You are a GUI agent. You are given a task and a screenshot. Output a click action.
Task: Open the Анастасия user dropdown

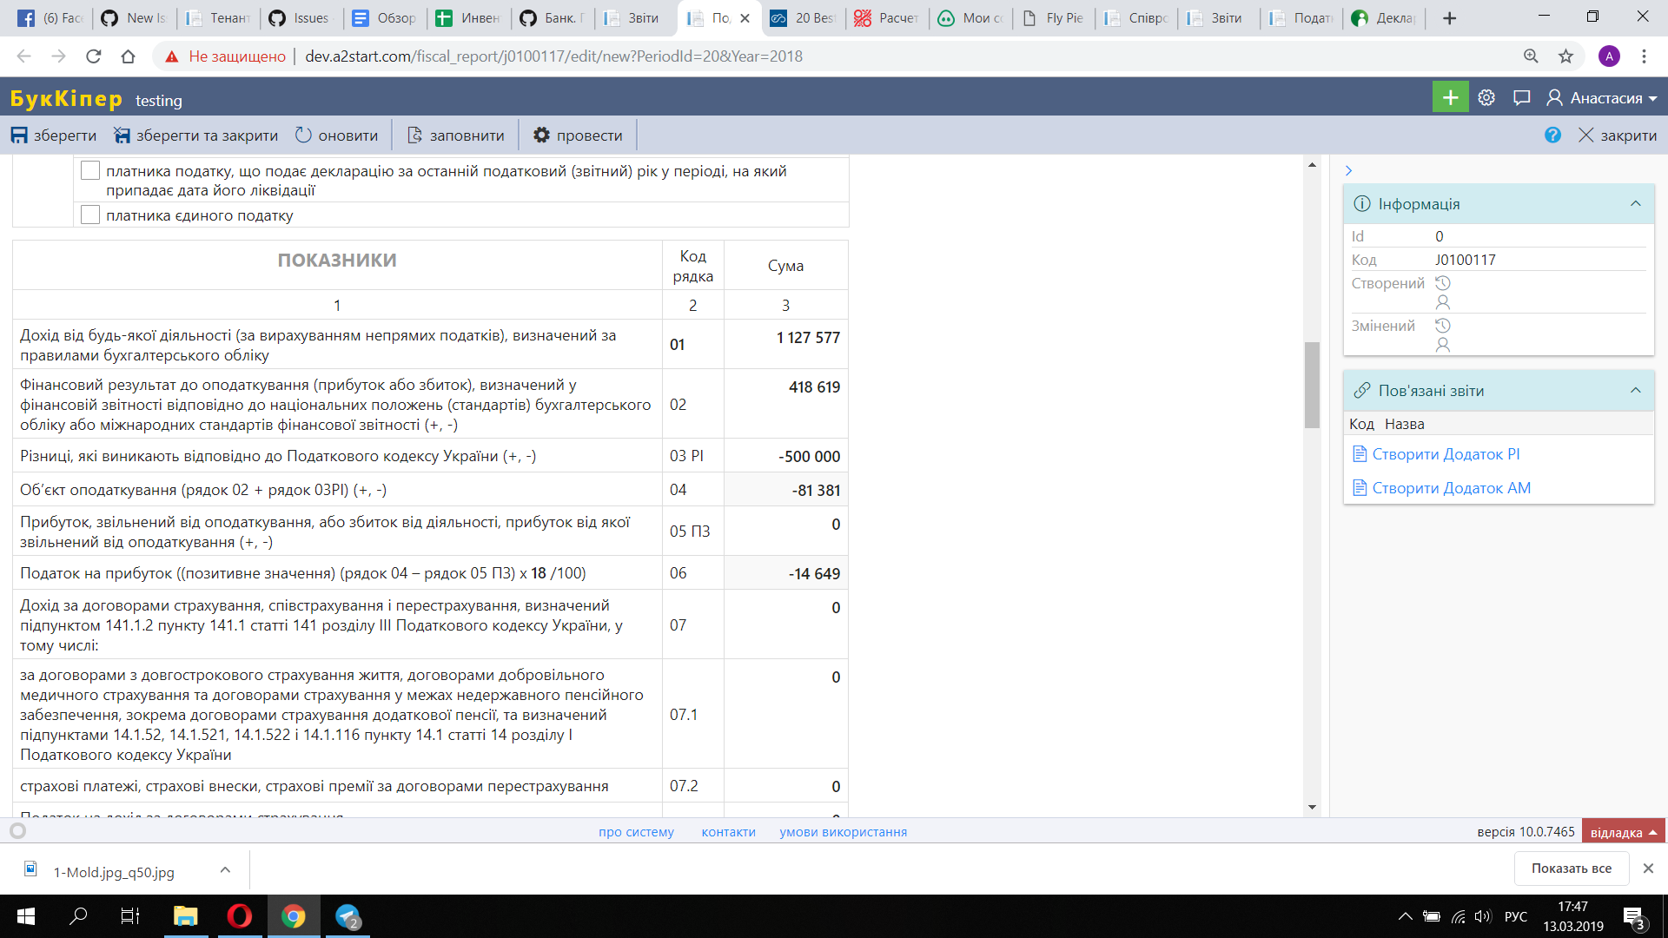(x=1603, y=98)
